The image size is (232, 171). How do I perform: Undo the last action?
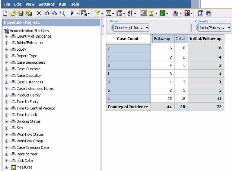[x=47, y=13]
